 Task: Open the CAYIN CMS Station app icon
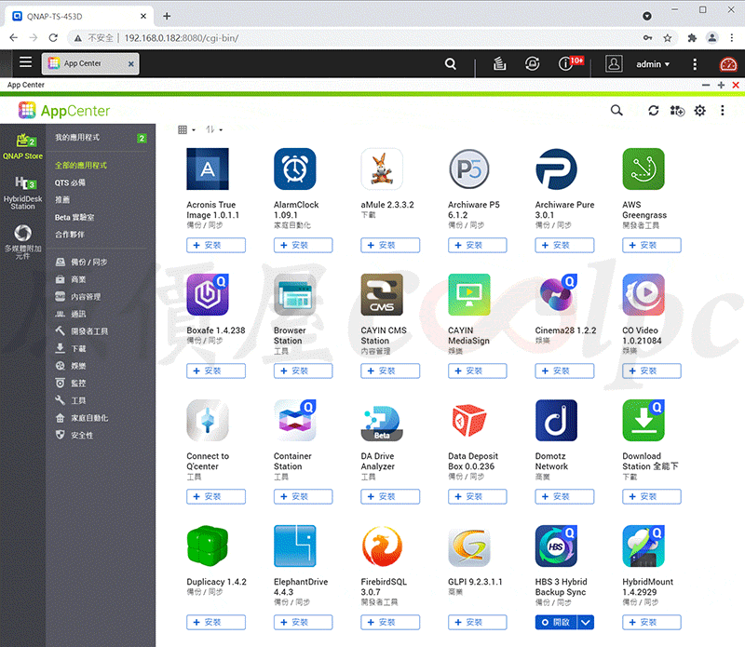[382, 294]
